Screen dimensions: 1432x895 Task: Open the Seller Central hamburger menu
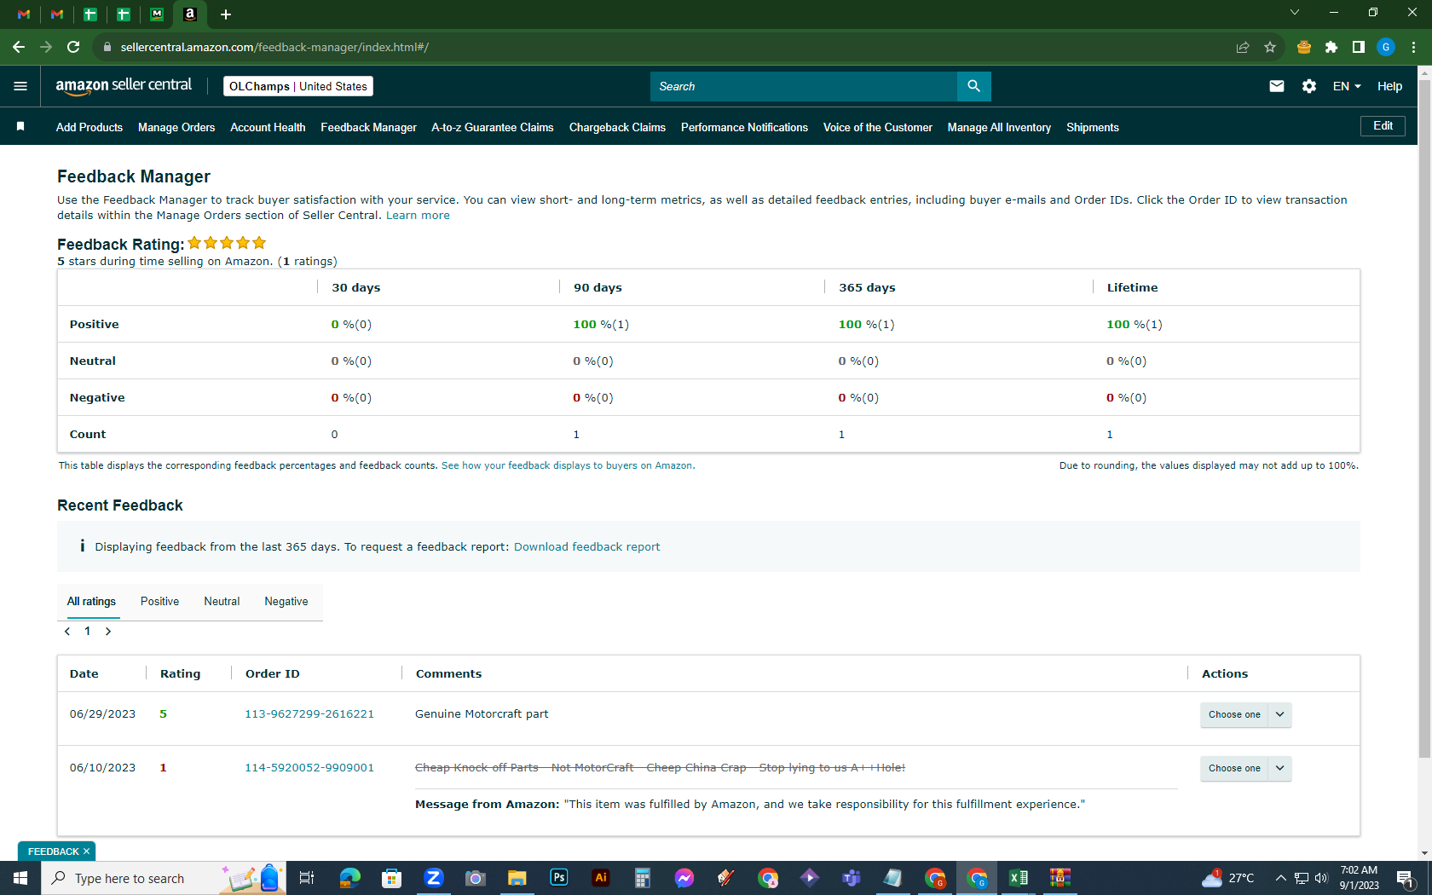[x=20, y=86]
